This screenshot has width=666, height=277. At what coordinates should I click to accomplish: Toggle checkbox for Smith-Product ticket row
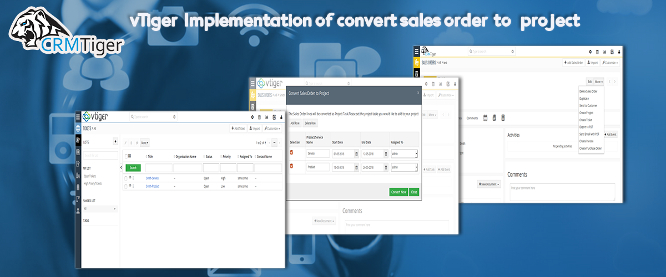coord(126,187)
